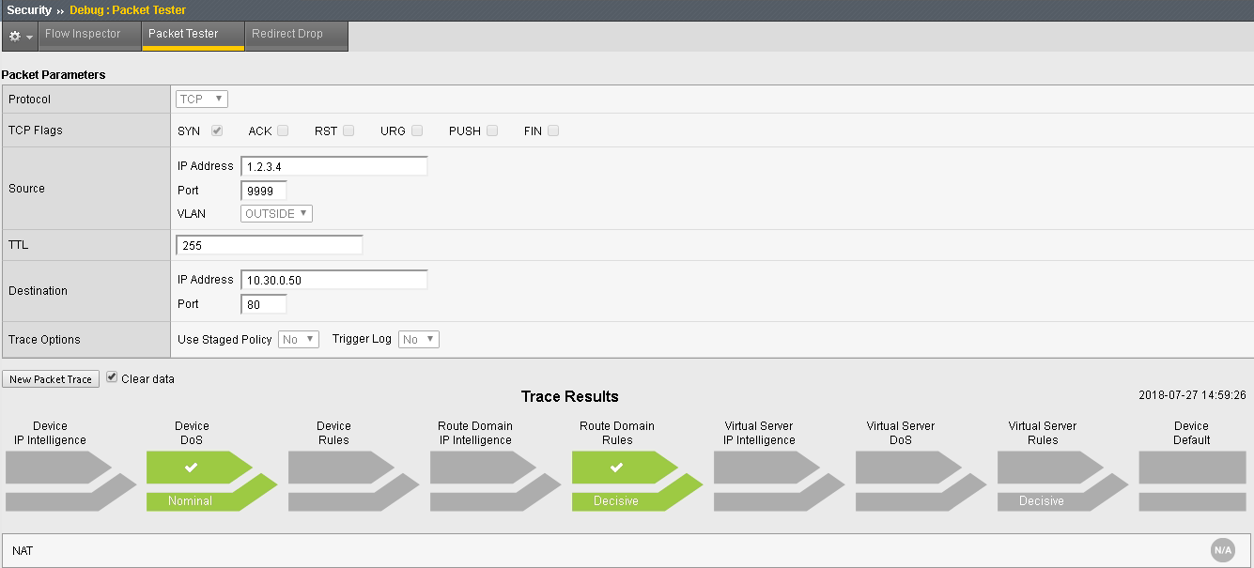This screenshot has width=1254, height=568.
Task: Switch to the Flow Inspector tab
Action: click(x=83, y=35)
